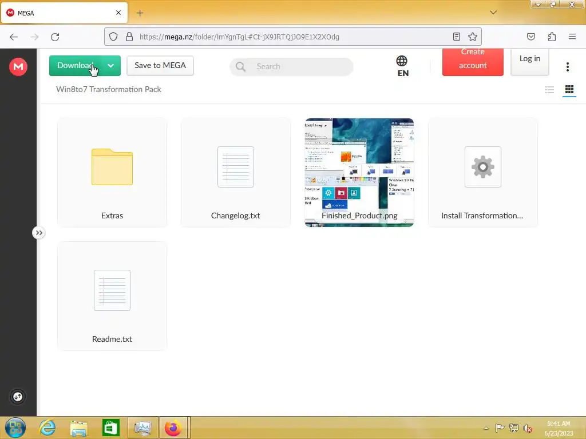Viewport: 586px width, 439px height.
Task: Click the search magnifier icon
Action: (241, 67)
